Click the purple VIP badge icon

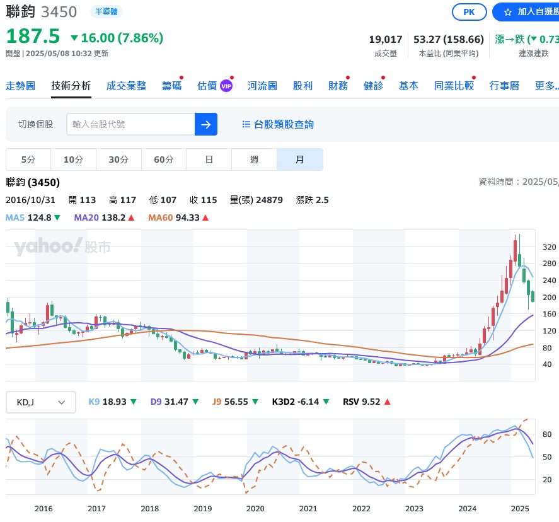[x=226, y=86]
